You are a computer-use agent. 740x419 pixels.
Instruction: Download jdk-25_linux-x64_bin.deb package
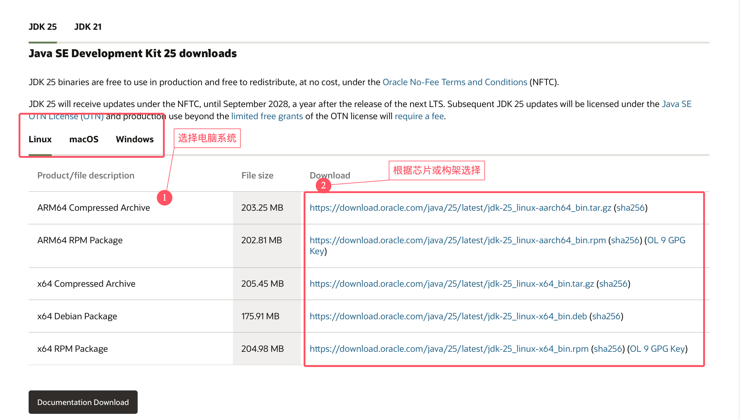448,316
